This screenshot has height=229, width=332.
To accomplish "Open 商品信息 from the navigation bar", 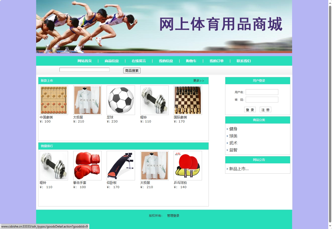I will (x=111, y=61).
